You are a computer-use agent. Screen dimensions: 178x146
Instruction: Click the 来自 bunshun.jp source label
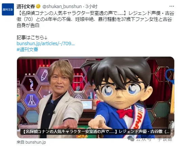[31, 142]
